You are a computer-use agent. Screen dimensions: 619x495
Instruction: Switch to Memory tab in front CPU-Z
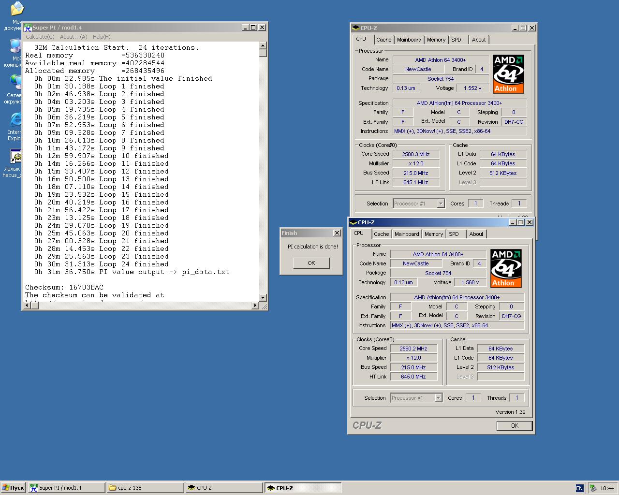tap(433, 234)
